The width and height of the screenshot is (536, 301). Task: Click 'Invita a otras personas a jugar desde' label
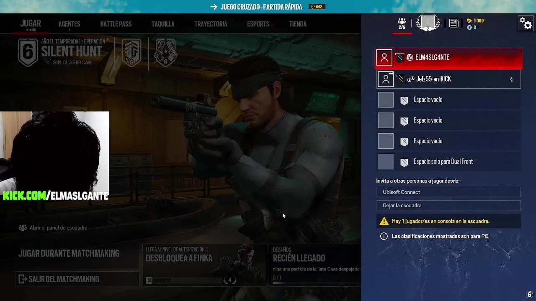418,181
